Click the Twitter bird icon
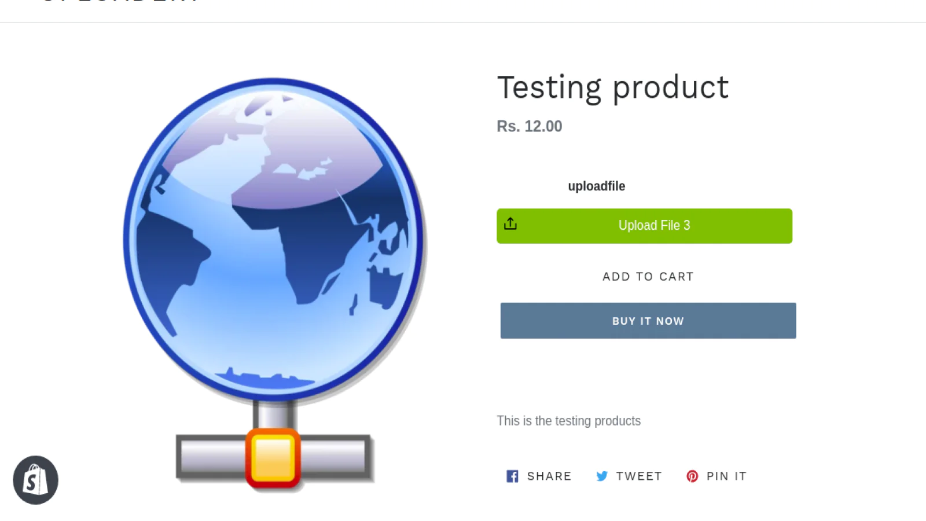 [602, 476]
